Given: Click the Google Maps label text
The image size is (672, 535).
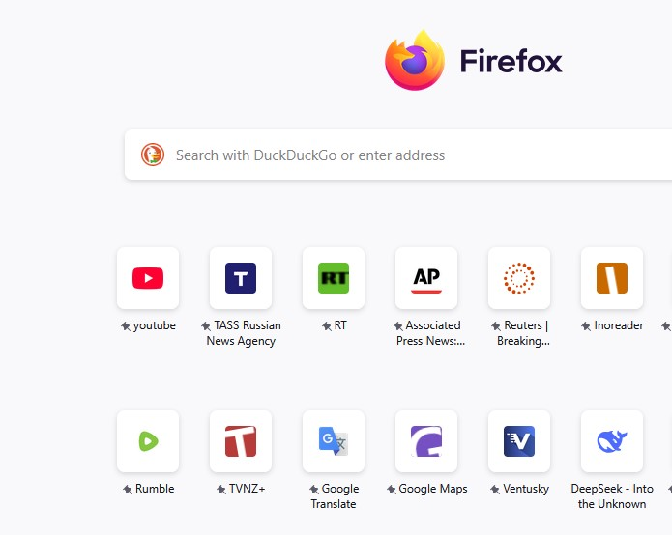Looking at the screenshot, I should [x=433, y=489].
